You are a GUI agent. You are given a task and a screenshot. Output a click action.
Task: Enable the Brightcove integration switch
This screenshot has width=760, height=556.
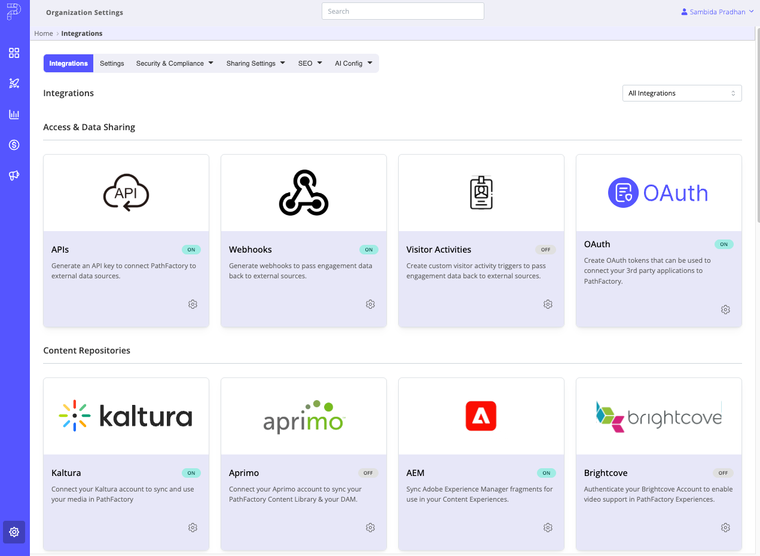(x=724, y=473)
